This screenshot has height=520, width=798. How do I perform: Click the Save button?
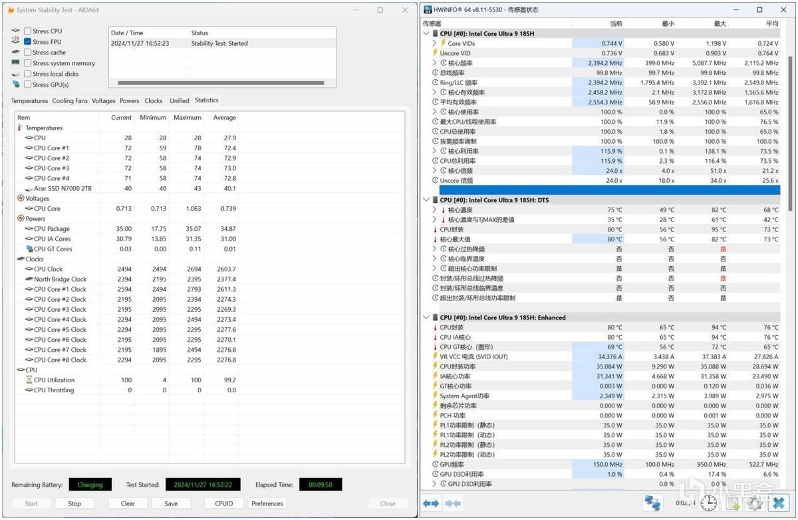(171, 503)
